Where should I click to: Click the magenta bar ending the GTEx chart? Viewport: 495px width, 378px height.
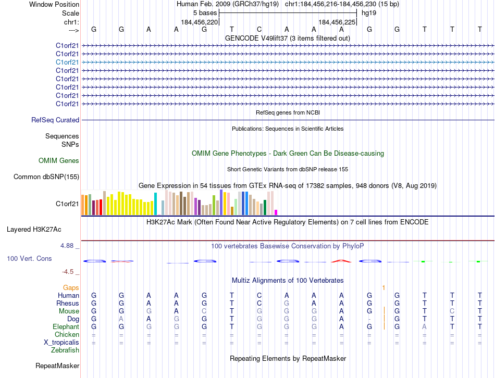point(276,212)
